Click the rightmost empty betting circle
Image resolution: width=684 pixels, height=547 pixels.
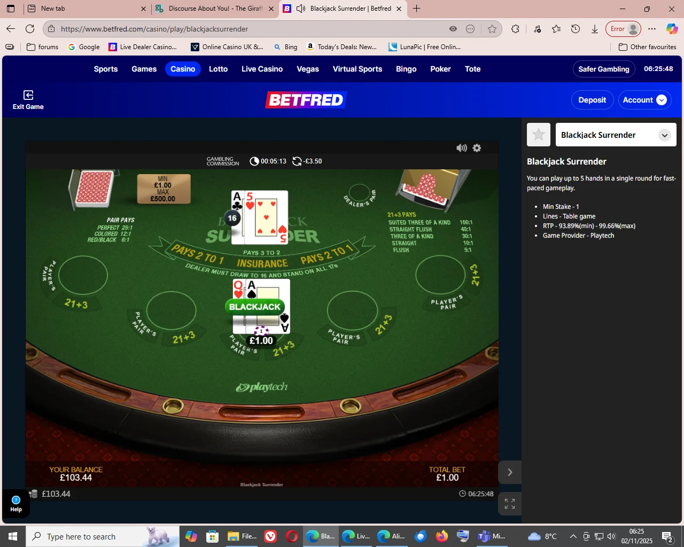[x=440, y=276]
